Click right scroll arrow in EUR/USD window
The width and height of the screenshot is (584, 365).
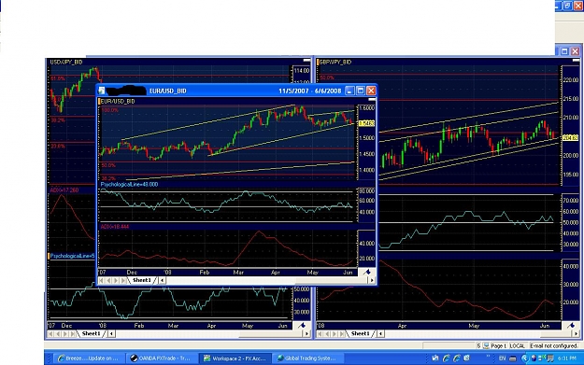pos(372,281)
